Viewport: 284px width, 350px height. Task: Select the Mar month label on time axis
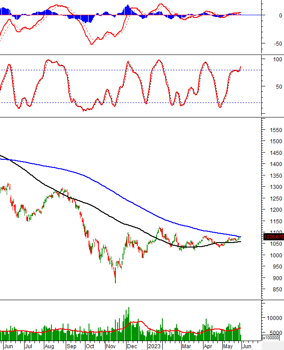(187, 346)
